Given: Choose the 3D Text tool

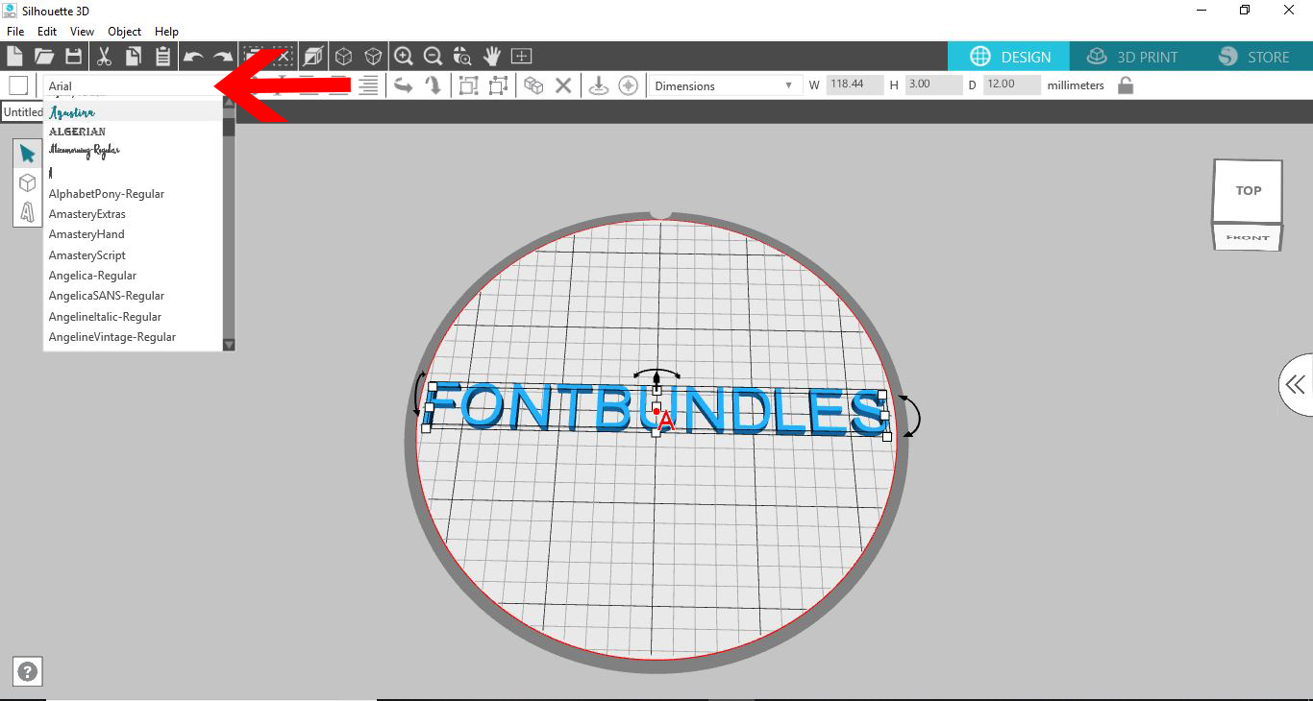Looking at the screenshot, I should pyautogui.click(x=28, y=211).
